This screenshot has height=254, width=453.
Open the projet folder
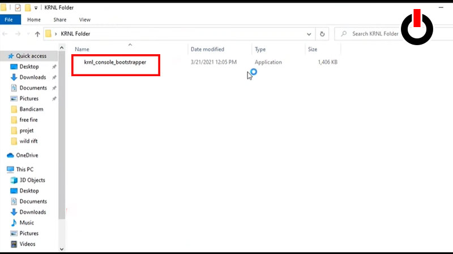coord(27,130)
